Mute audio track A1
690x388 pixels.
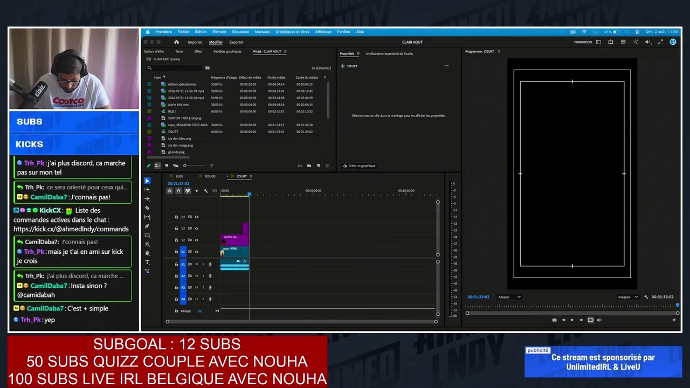pos(196,264)
